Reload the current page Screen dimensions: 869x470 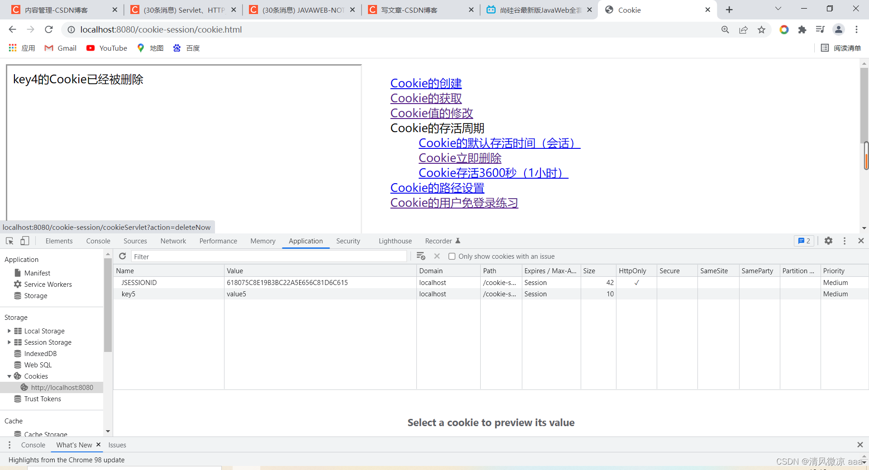tap(49, 29)
